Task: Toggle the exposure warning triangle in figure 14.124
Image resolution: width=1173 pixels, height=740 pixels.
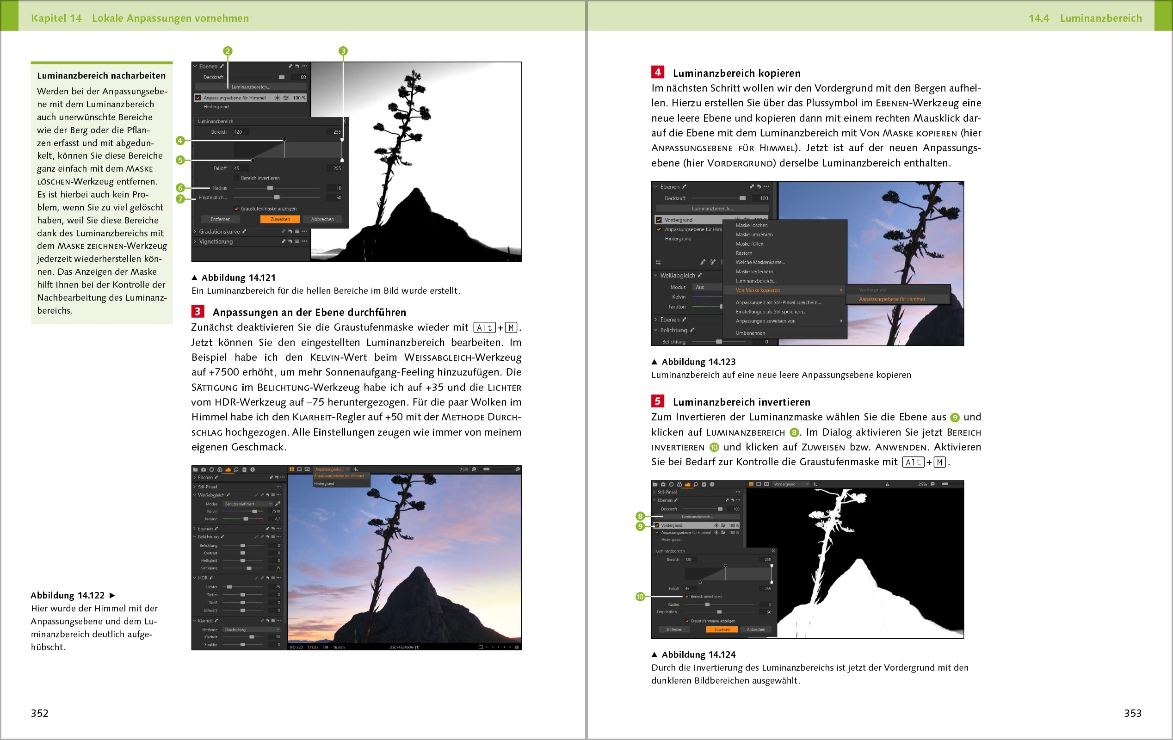Action: 887,485
